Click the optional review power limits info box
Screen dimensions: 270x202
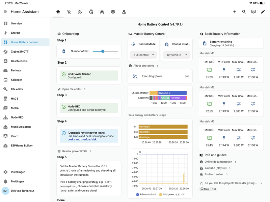(x=89, y=136)
